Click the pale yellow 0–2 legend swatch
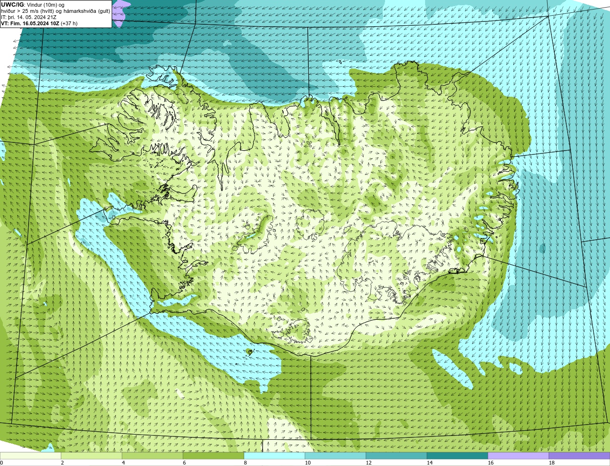610x466 pixels. [30, 456]
